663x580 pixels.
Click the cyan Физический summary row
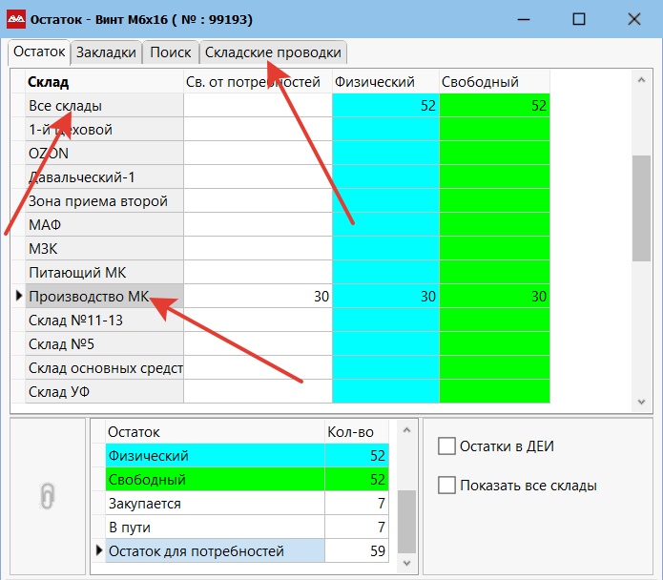pyautogui.click(x=215, y=456)
